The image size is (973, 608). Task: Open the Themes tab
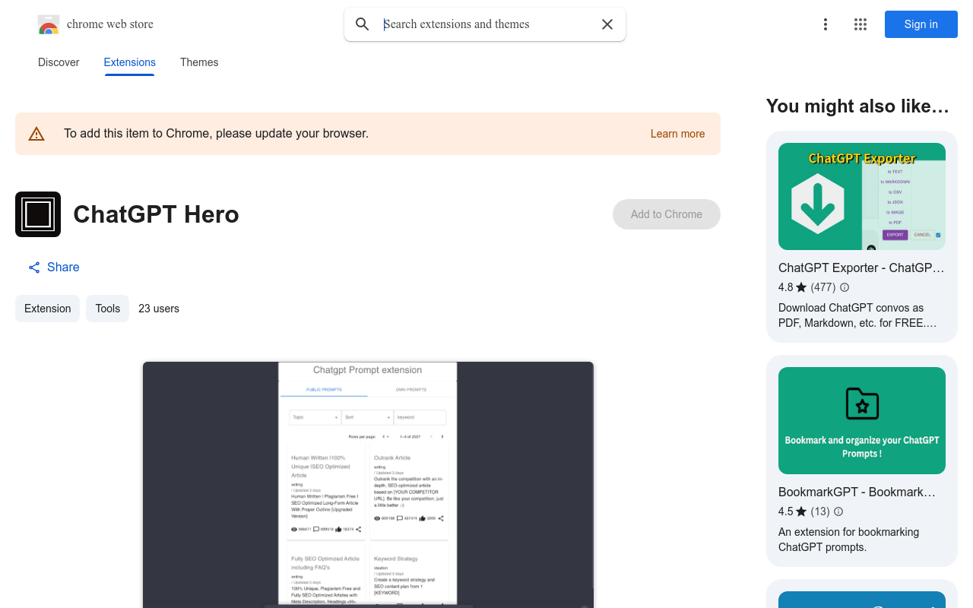click(199, 62)
